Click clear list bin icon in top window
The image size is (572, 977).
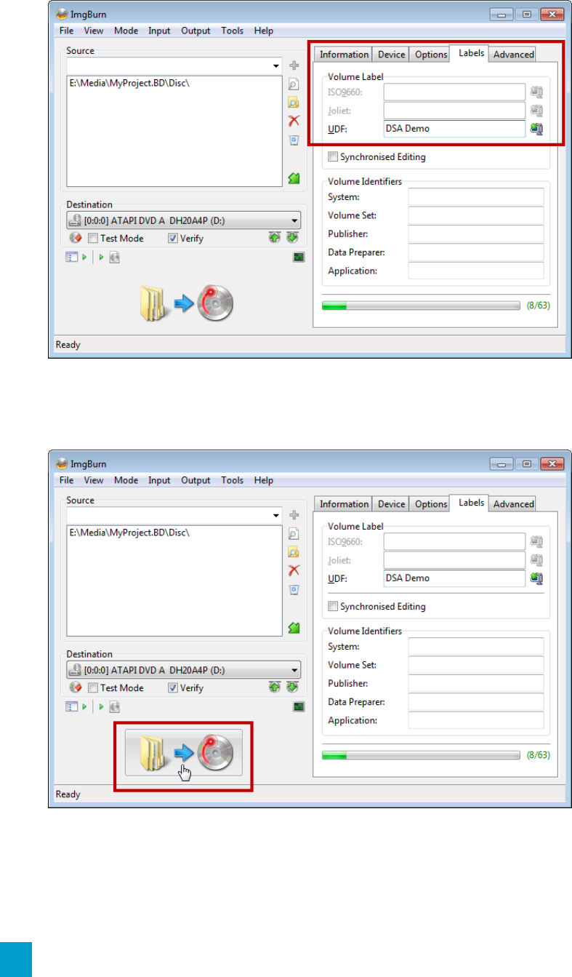coord(294,140)
